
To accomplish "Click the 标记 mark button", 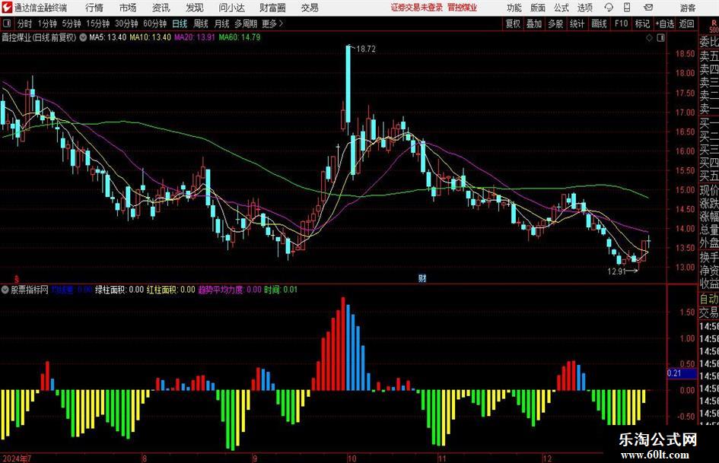I will [x=642, y=24].
